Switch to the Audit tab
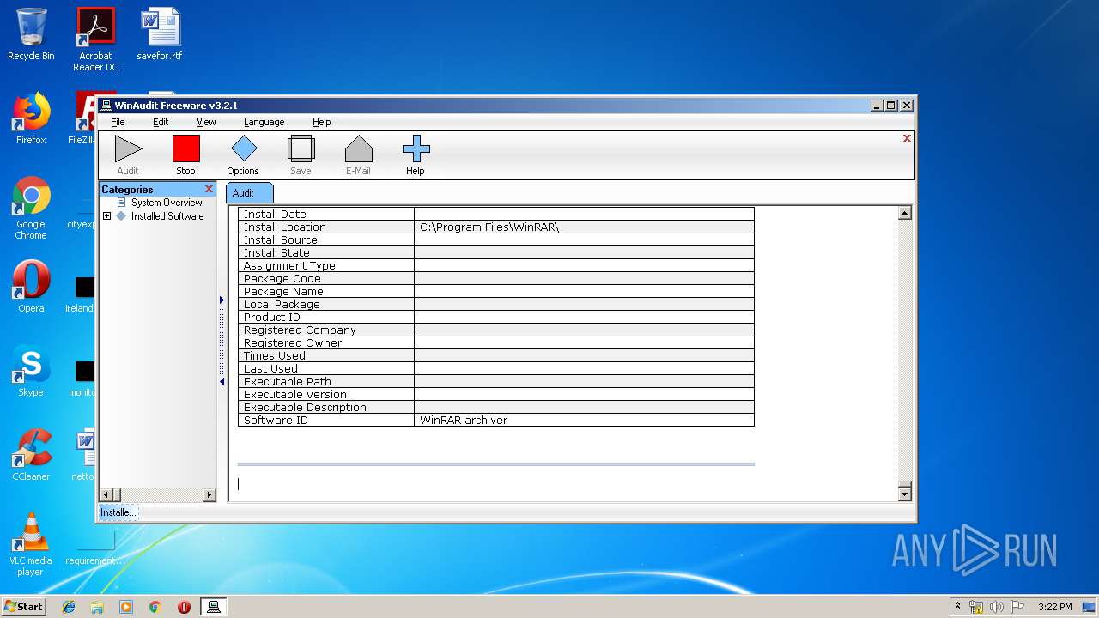Image resolution: width=1099 pixels, height=618 pixels. [249, 193]
